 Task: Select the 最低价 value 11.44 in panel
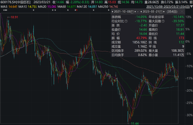pos(180,34)
